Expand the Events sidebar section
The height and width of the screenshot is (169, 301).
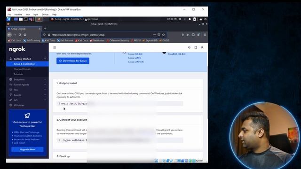tap(27, 95)
